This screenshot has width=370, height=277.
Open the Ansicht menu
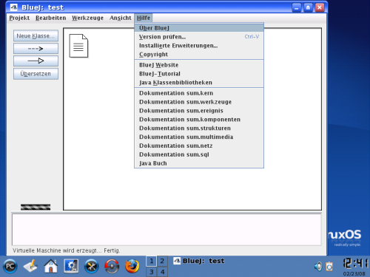click(121, 18)
